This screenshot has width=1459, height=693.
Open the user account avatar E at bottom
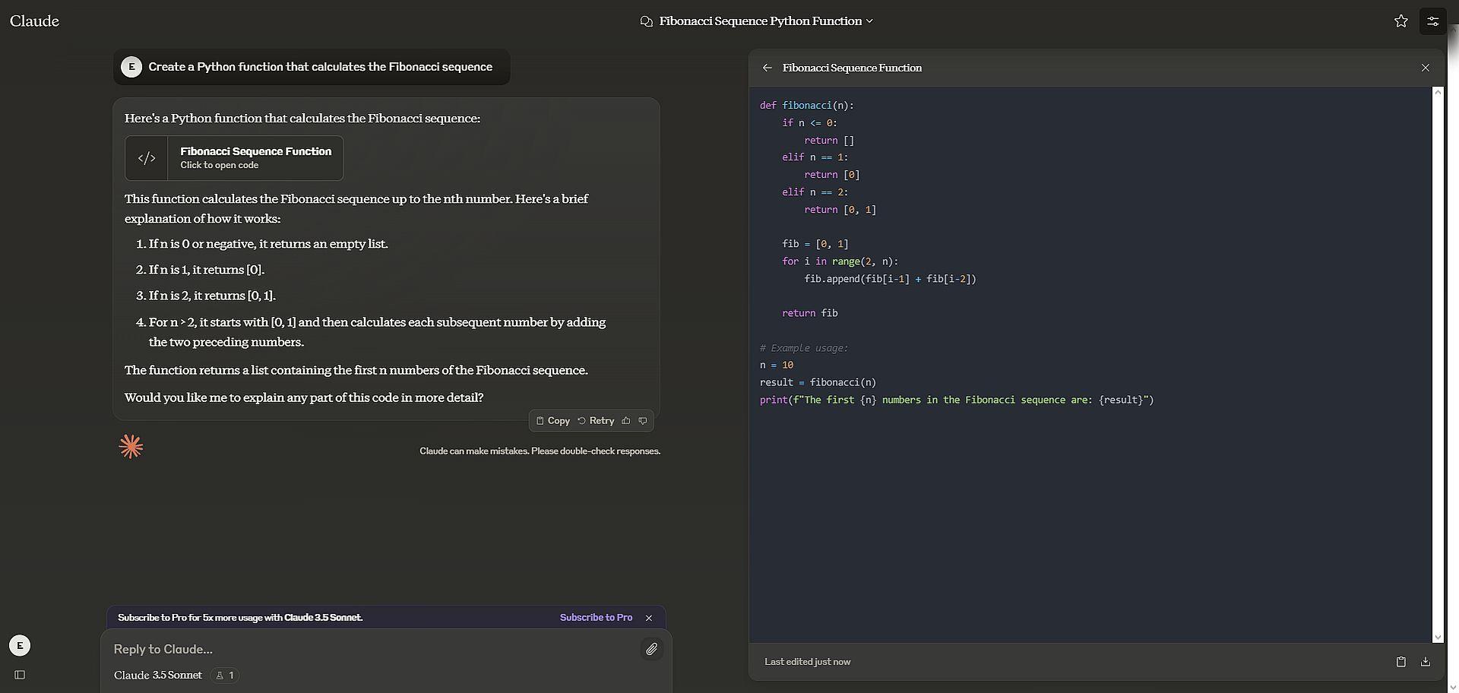20,646
